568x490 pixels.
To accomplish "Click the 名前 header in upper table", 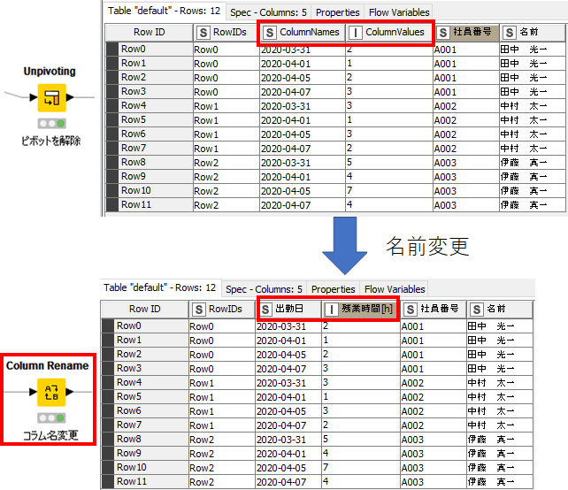I will pyautogui.click(x=532, y=32).
